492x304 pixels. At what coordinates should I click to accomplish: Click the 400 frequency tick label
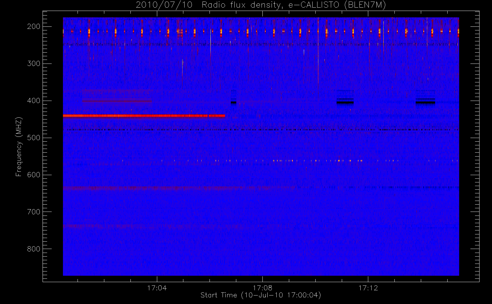[x=34, y=101]
